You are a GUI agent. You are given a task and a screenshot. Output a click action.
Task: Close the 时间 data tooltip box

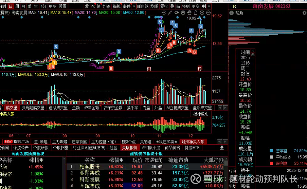pos(253,51)
